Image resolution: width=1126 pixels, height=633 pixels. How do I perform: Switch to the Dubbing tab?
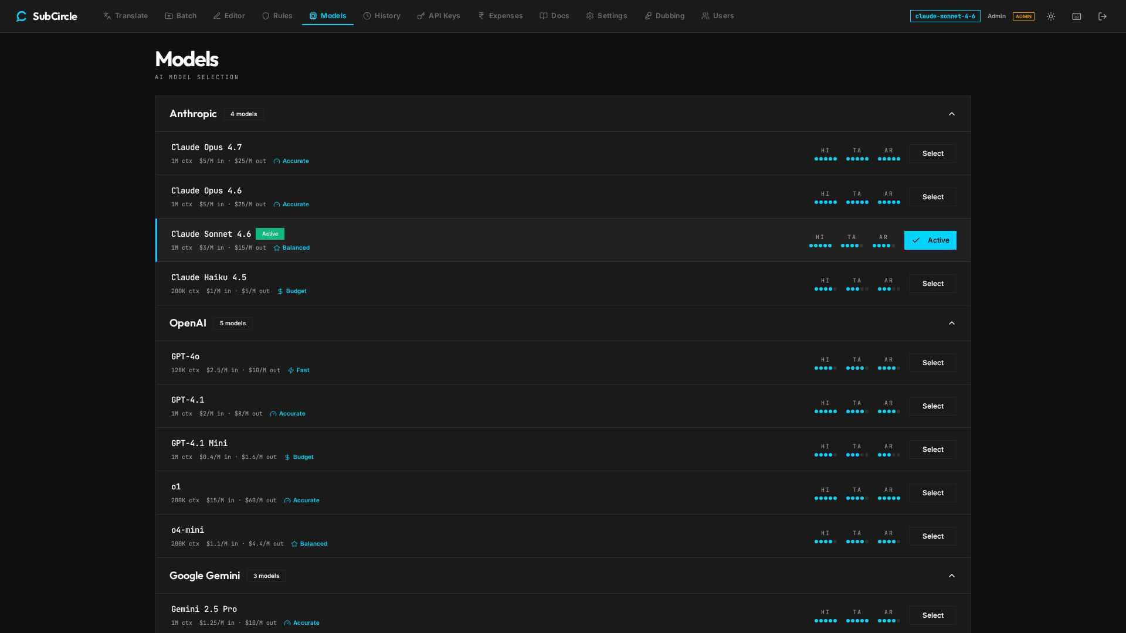click(664, 16)
